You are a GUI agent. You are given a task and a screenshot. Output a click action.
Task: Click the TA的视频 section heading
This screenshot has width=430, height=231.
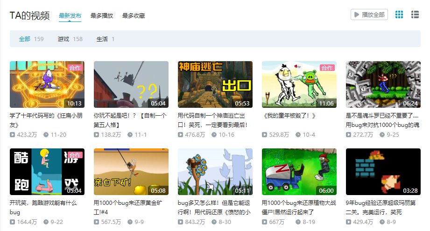tap(29, 15)
